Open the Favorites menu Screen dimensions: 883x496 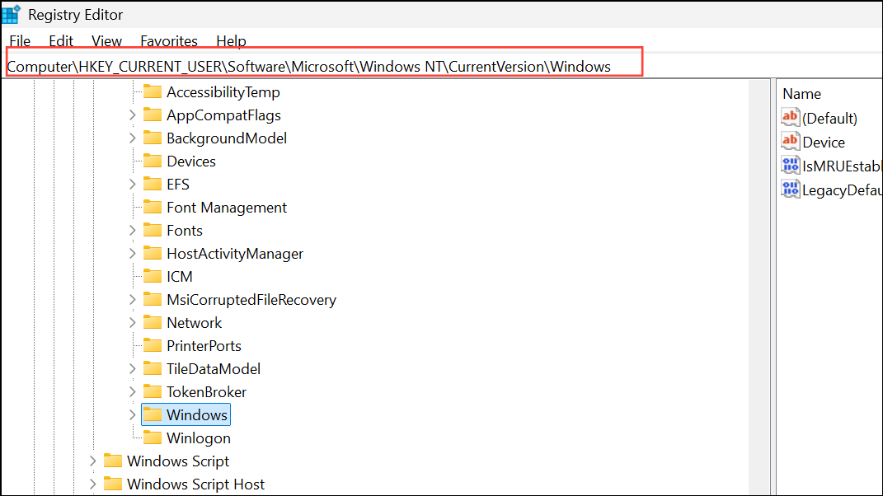(x=169, y=41)
